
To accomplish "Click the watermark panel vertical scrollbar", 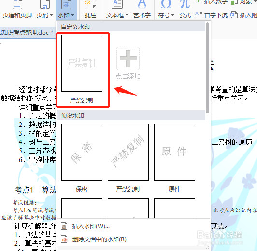I will (x=207, y=68).
